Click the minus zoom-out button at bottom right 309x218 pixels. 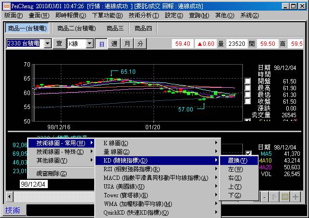[265, 197]
